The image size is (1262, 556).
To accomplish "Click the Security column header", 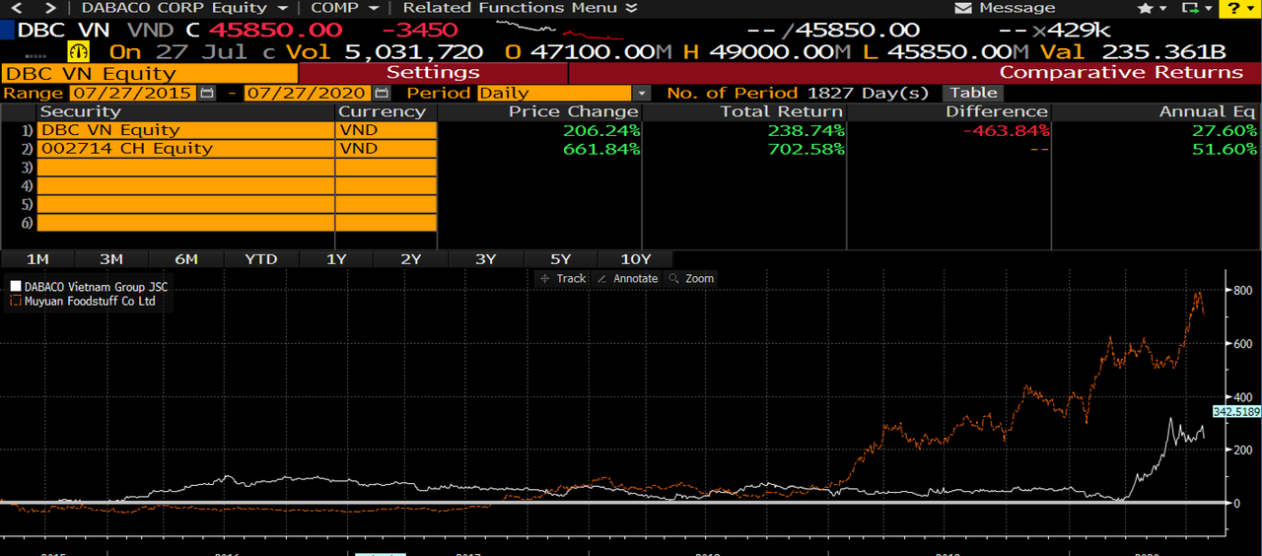I will [80, 112].
